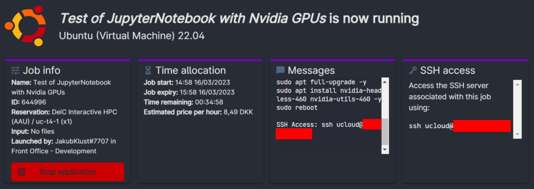Click the Job info sliders icon

click(x=16, y=70)
